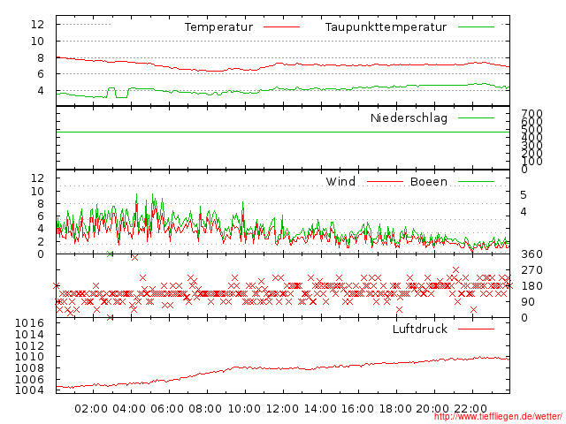Click the 1016 pressure axis value
The image size is (566, 424).
(x=29, y=323)
